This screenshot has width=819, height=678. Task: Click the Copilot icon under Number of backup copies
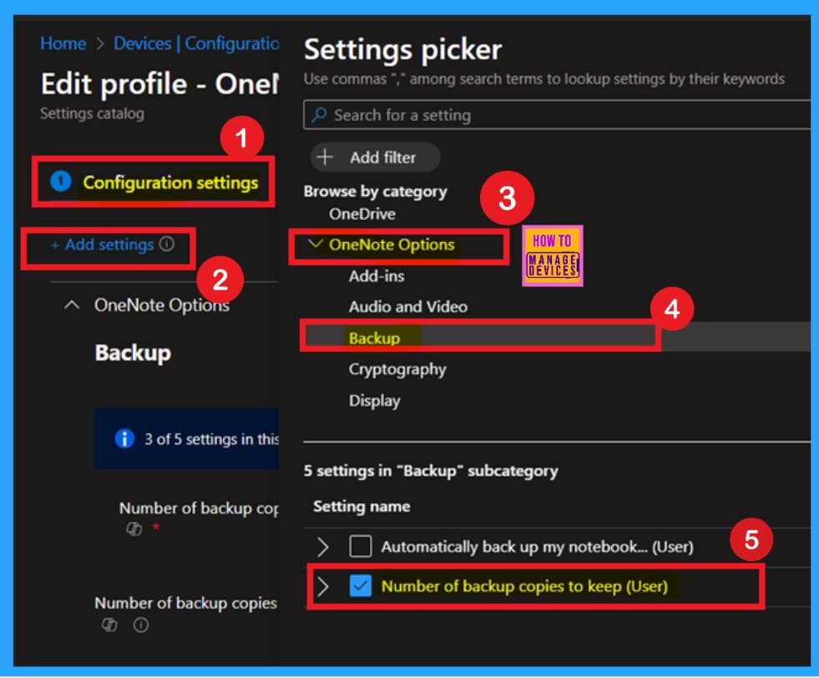point(109,625)
